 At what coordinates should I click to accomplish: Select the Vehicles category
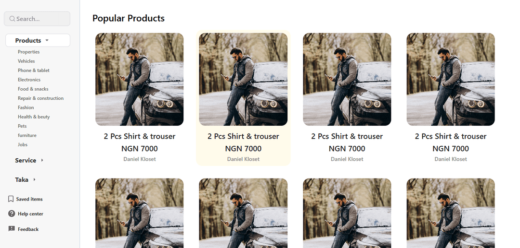point(26,61)
